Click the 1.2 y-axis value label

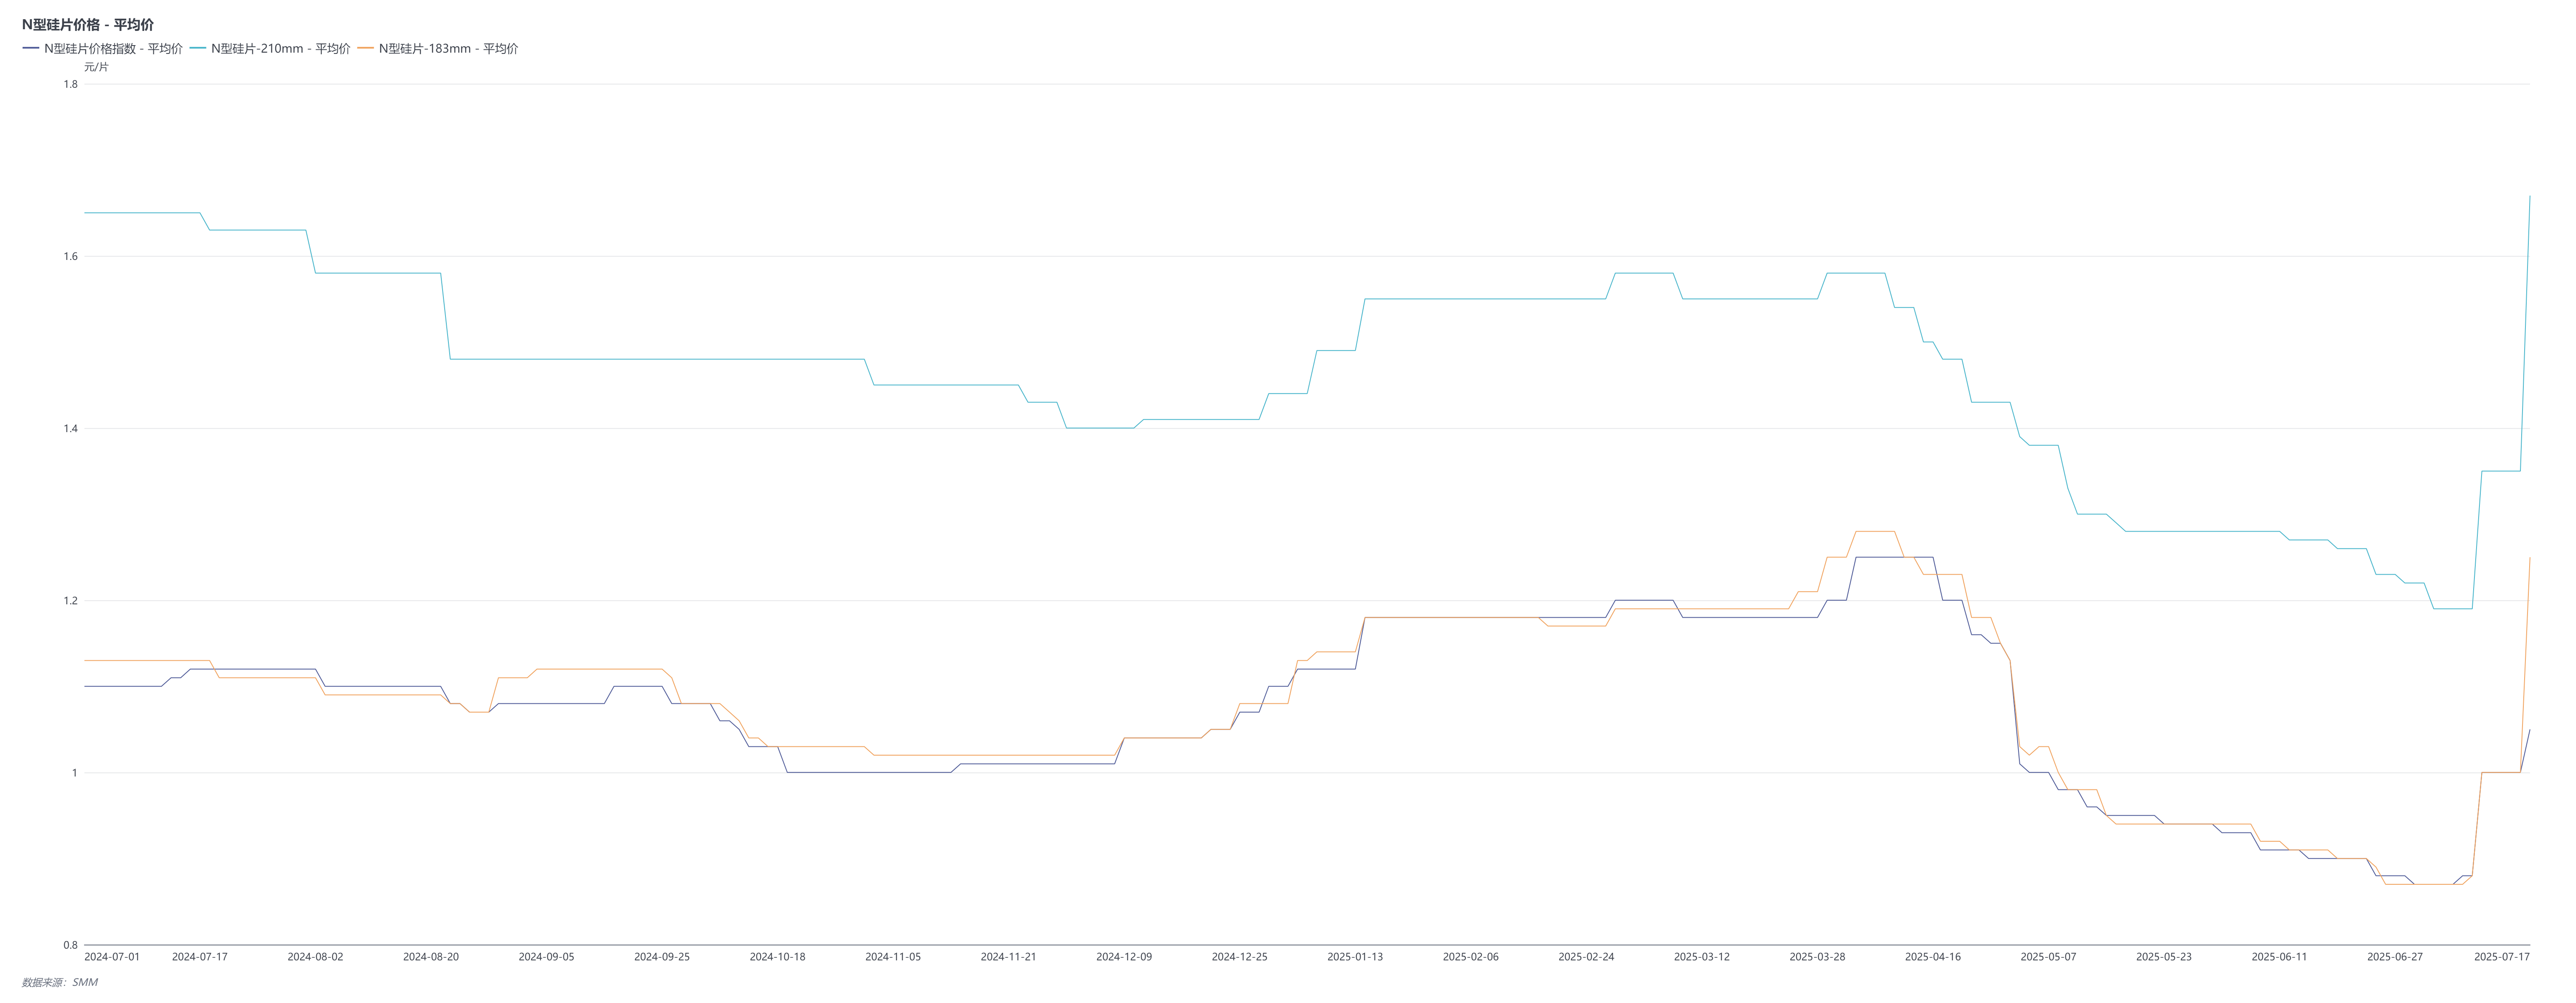70,601
